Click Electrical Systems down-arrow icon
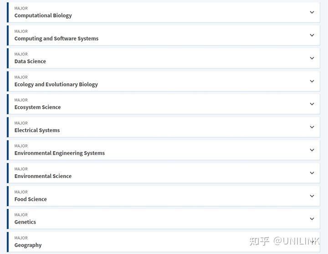Image resolution: width=328 pixels, height=254 pixels. [312, 127]
